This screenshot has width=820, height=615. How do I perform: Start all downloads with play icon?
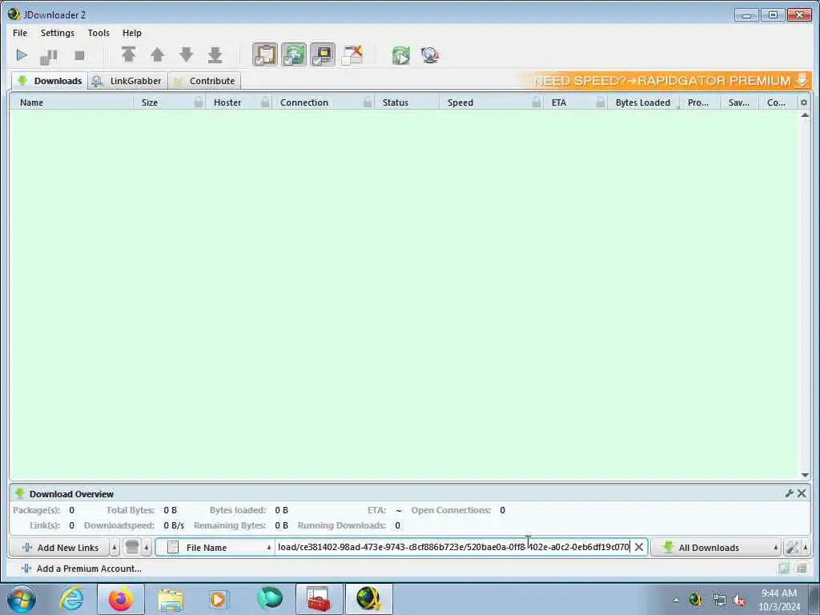pyautogui.click(x=22, y=55)
